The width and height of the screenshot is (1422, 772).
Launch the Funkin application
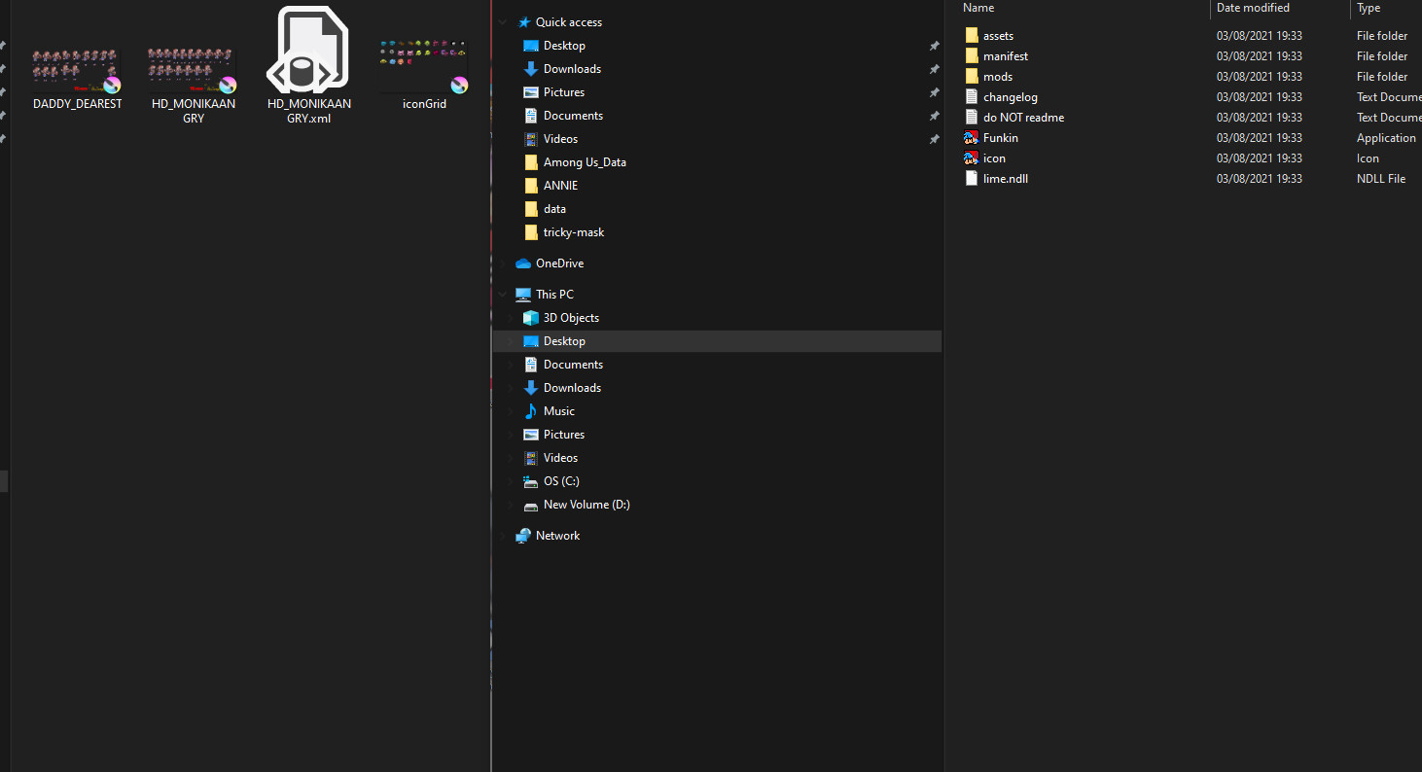point(998,137)
